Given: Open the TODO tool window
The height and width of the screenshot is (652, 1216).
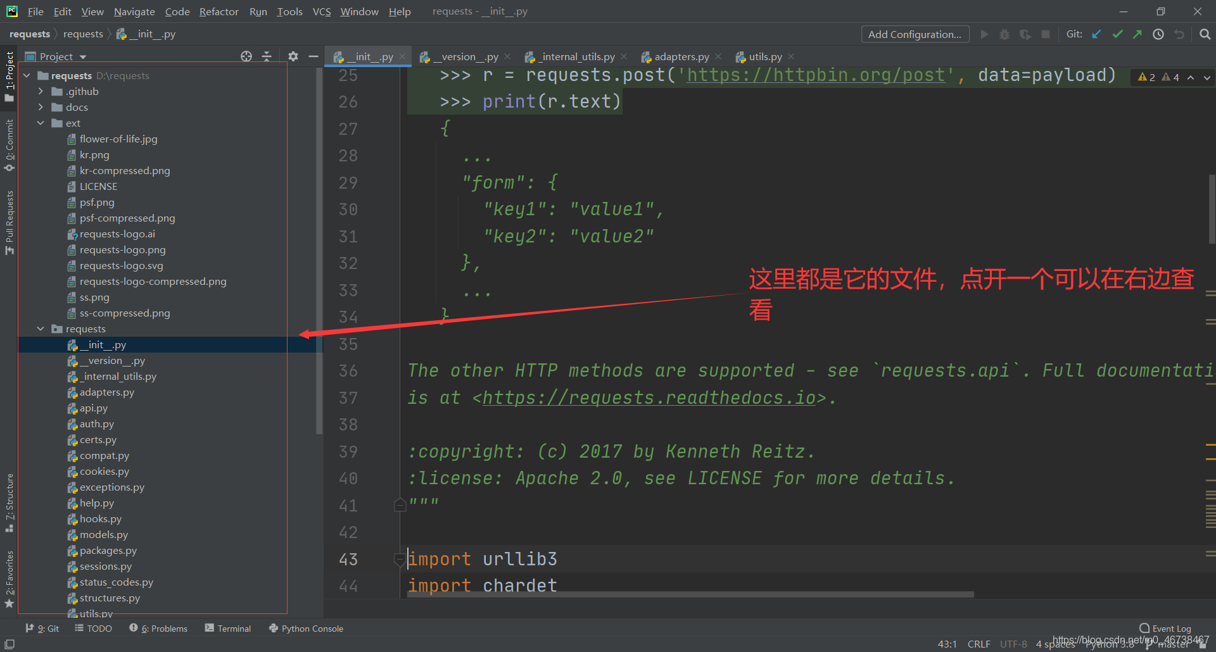Looking at the screenshot, I should coord(93,629).
